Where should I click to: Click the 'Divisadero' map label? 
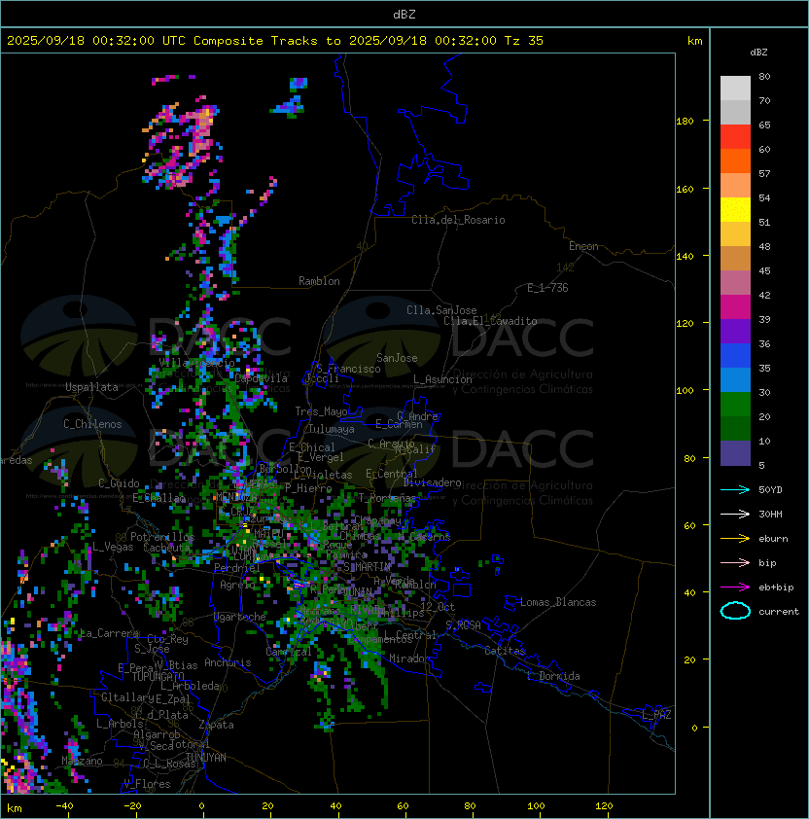click(433, 482)
